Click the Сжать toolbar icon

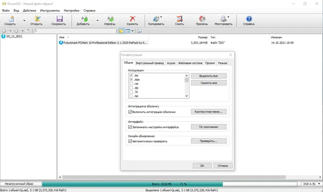click(x=180, y=19)
